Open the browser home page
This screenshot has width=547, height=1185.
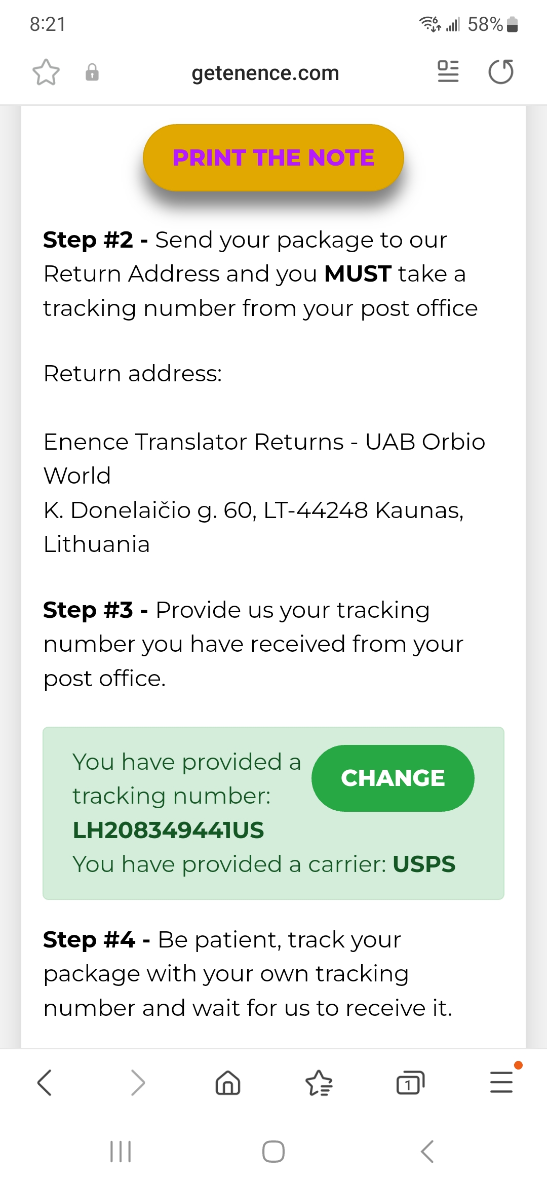[228, 1083]
